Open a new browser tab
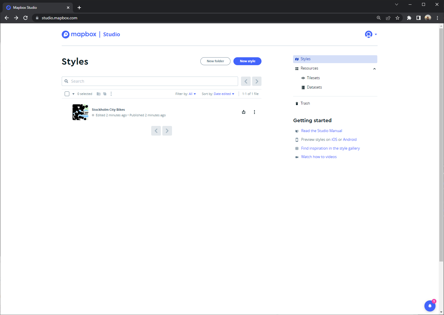This screenshot has height=315, width=444. pyautogui.click(x=79, y=8)
